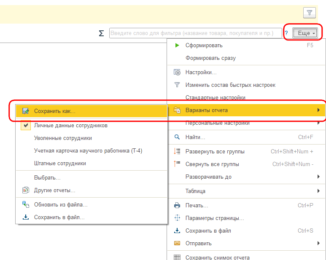The width and height of the screenshot is (326, 260).
Task: Click the Сохранить как icon in submenu
Action: 26,111
